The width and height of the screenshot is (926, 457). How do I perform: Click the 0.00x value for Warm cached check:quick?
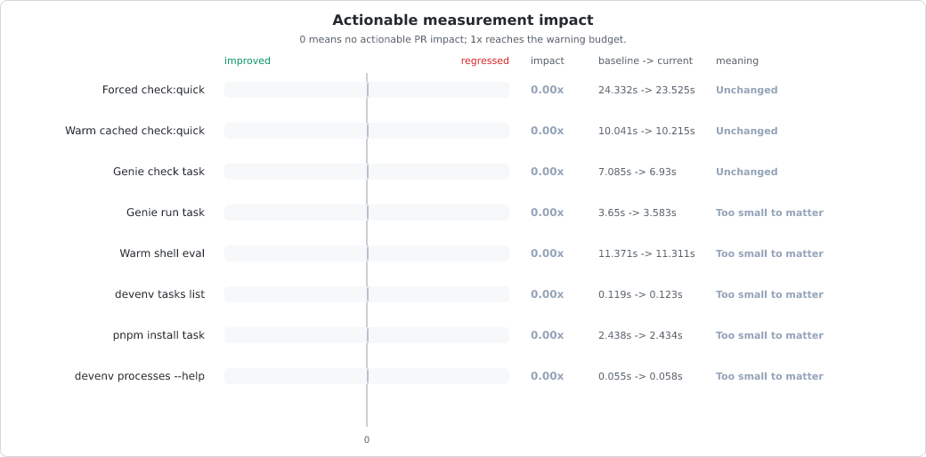(548, 131)
